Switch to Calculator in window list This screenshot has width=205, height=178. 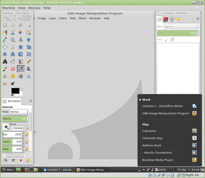[x=150, y=131]
